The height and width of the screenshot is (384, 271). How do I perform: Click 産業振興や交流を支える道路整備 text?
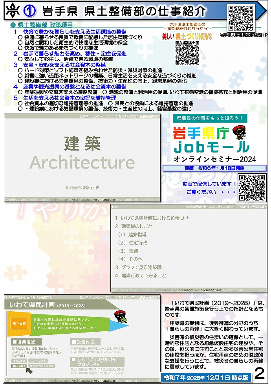pyautogui.click(x=58, y=92)
